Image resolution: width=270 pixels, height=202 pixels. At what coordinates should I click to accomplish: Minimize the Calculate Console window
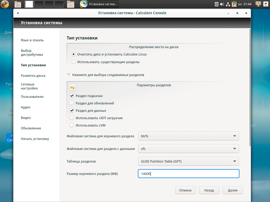(228, 13)
